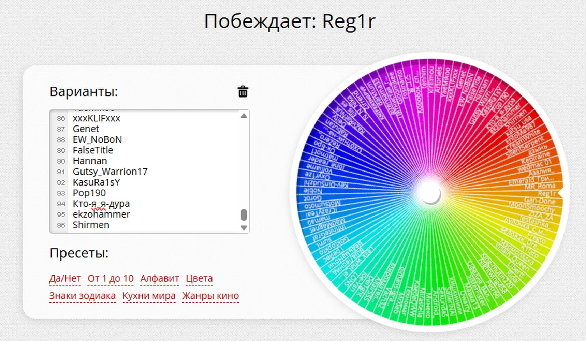The height and width of the screenshot is (341, 586).
Task: Click the MoonSmoochy wheel segment
Action: coord(532,207)
